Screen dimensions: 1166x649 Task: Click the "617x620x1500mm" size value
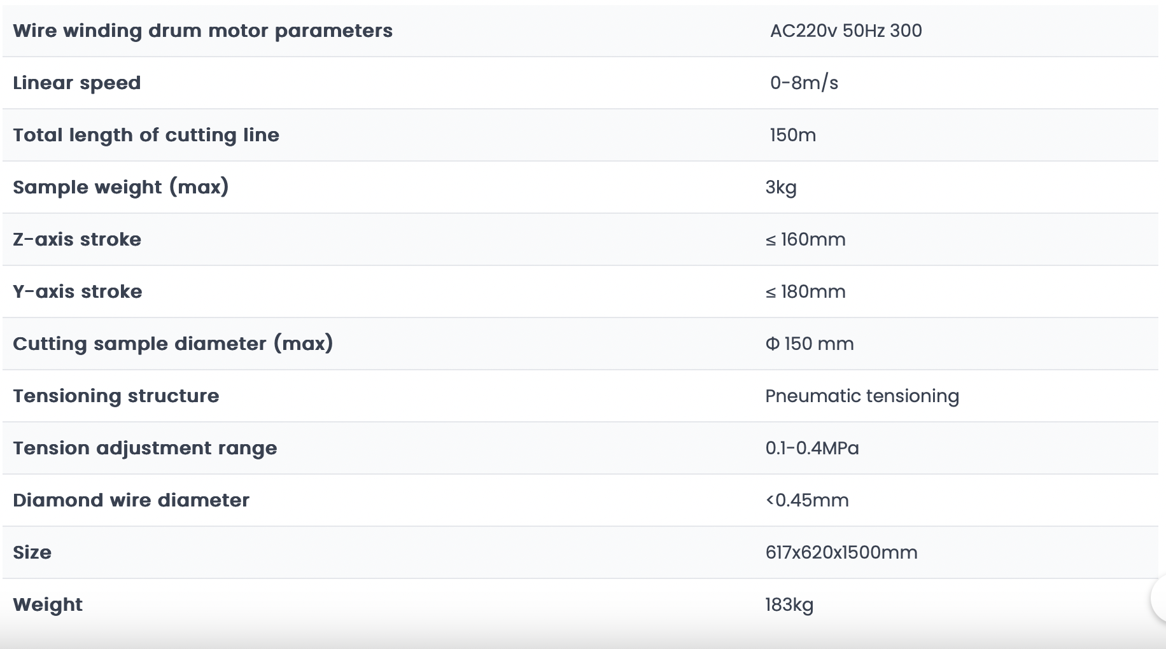click(x=841, y=552)
